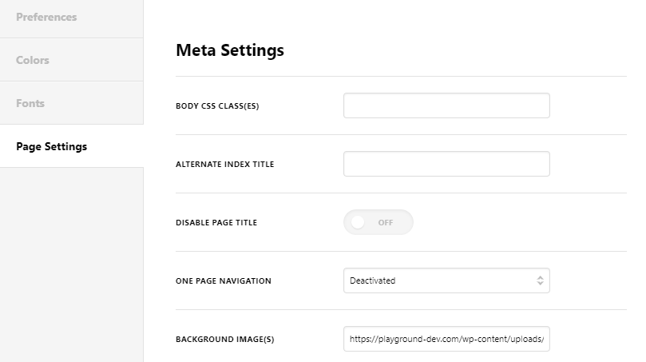This screenshot has height=362, width=646.
Task: Click the OFF label inside the switch
Action: tap(386, 223)
